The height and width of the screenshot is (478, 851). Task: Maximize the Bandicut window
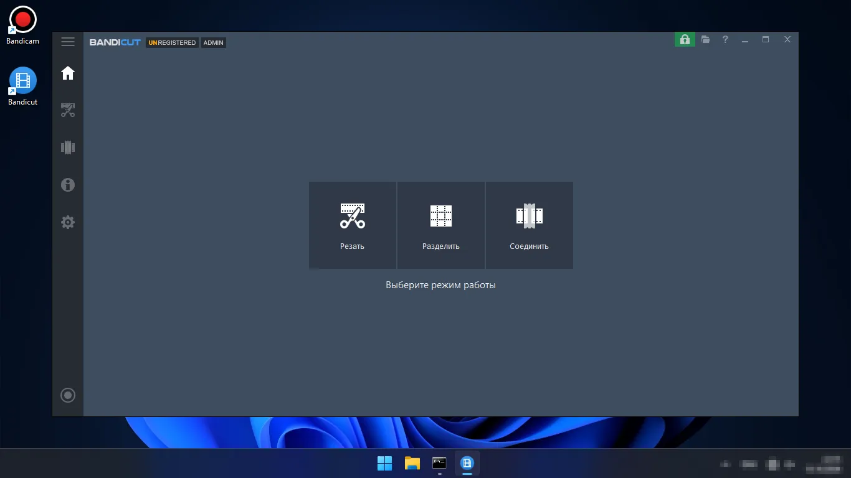point(766,40)
